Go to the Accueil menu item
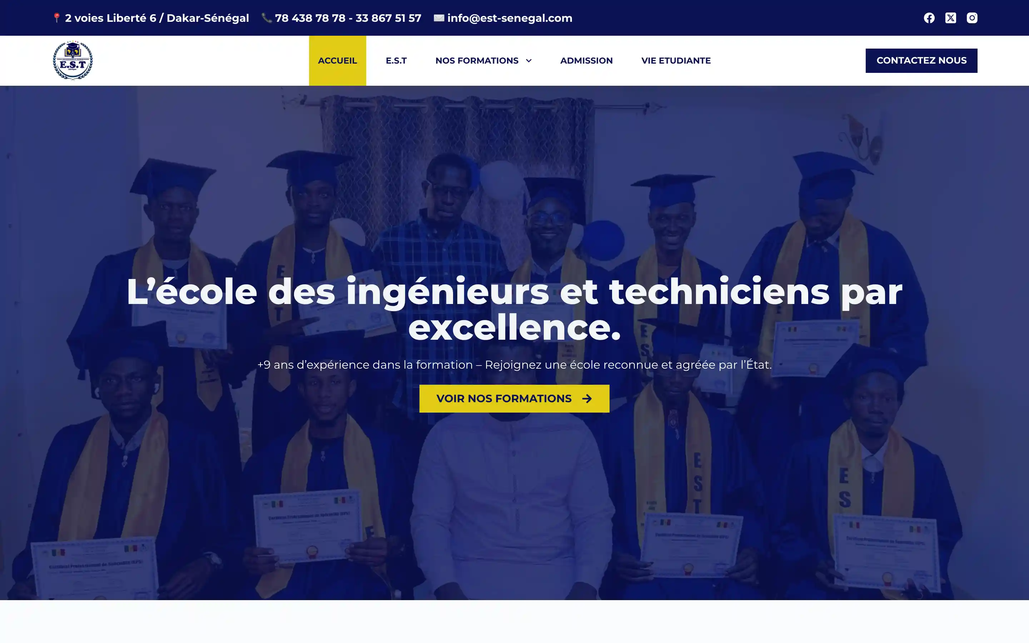The width and height of the screenshot is (1029, 643). pyautogui.click(x=337, y=61)
